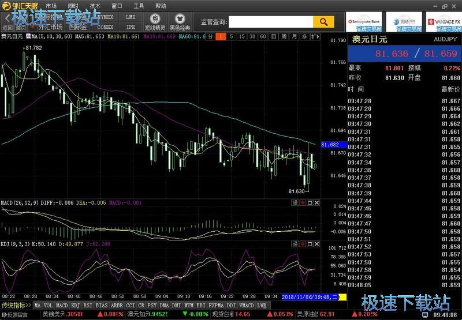Select the 多 multi-period button

305,36
